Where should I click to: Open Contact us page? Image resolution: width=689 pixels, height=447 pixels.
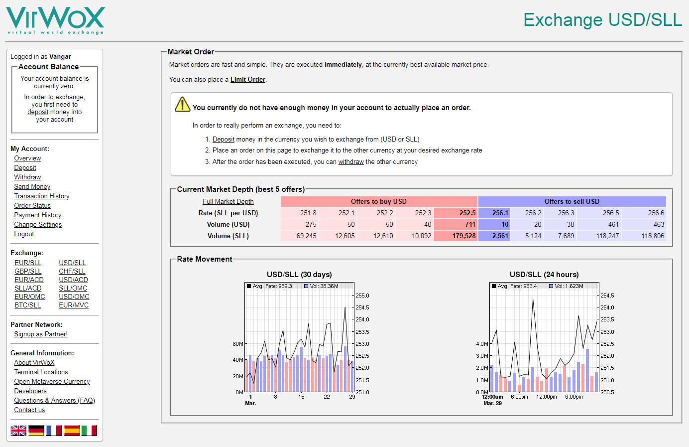pyautogui.click(x=29, y=410)
